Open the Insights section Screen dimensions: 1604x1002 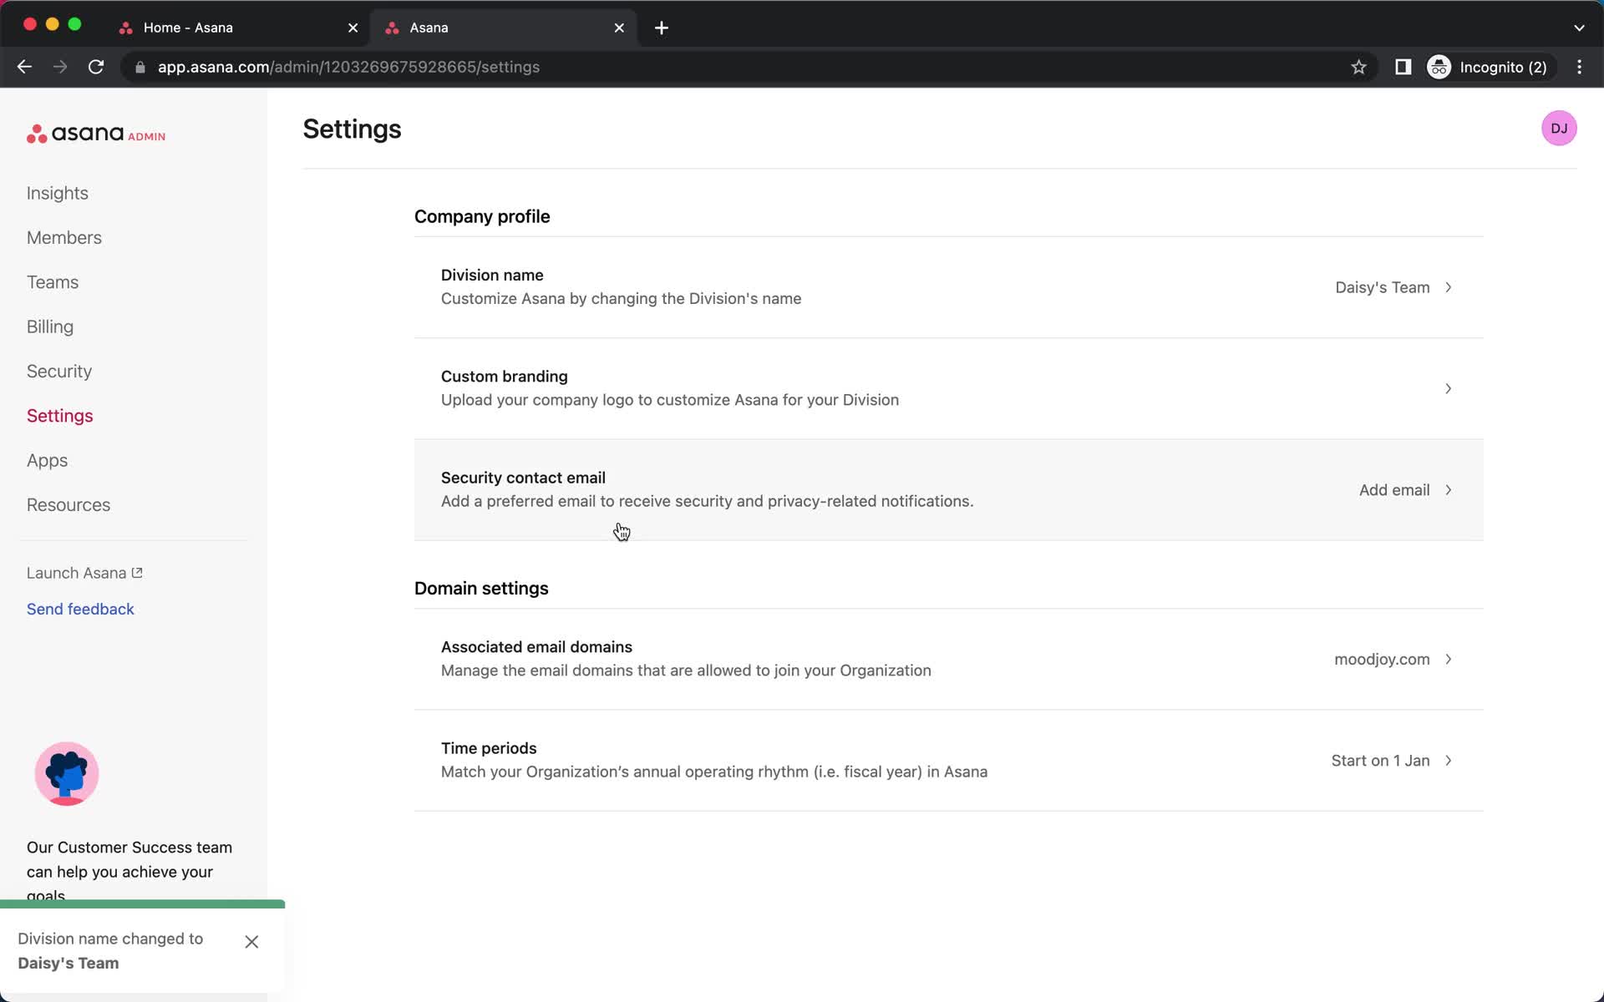(x=57, y=193)
